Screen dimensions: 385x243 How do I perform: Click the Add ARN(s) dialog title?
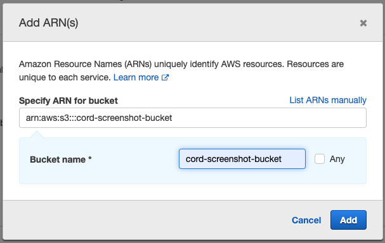[49, 23]
